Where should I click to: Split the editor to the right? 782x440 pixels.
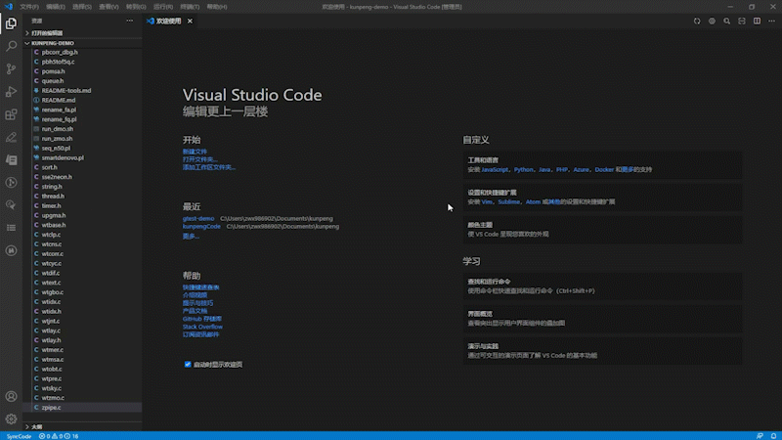(757, 21)
